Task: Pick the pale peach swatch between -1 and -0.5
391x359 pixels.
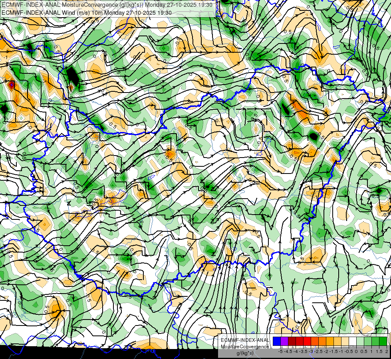Action: [345, 341]
